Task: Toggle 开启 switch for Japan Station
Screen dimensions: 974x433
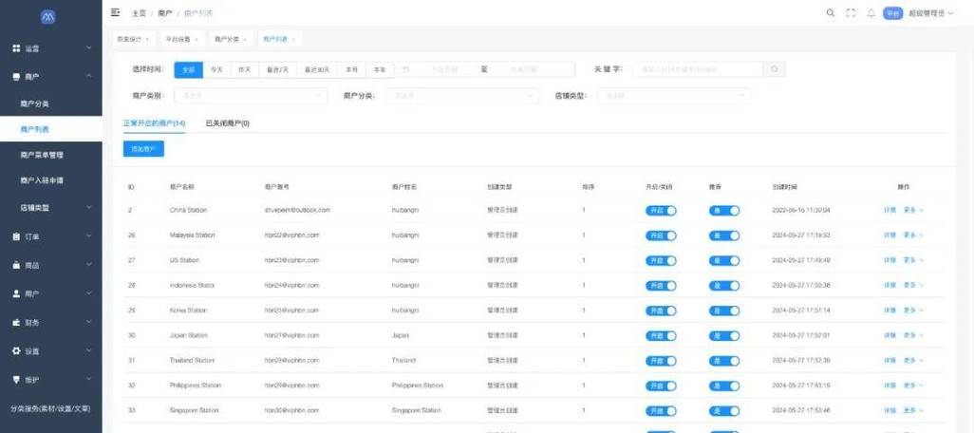Action: [661, 335]
